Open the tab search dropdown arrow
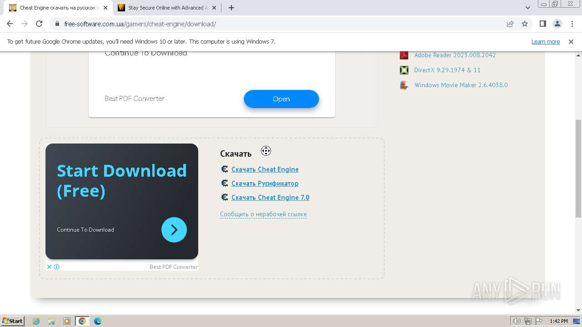This screenshot has width=582, height=327. coord(528,8)
